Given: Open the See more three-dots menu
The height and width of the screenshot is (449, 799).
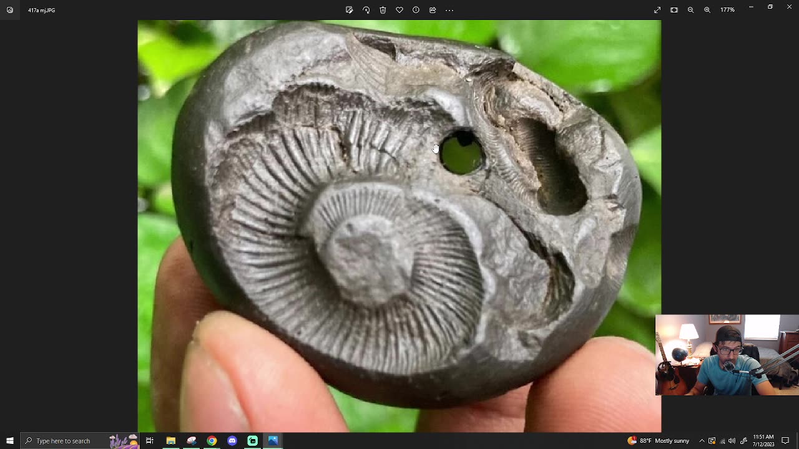Looking at the screenshot, I should (449, 10).
